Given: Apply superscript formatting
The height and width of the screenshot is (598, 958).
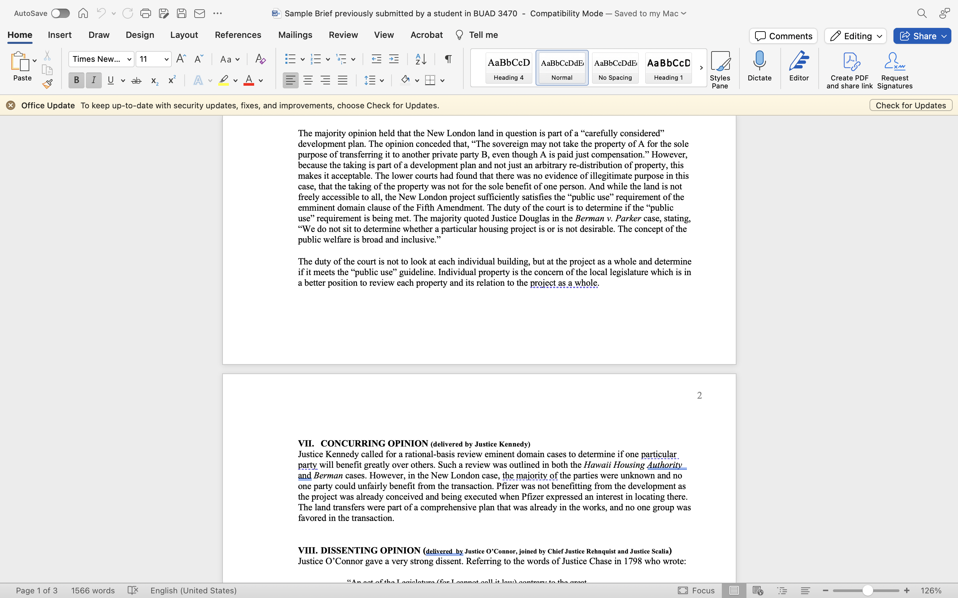Looking at the screenshot, I should pos(171,80).
